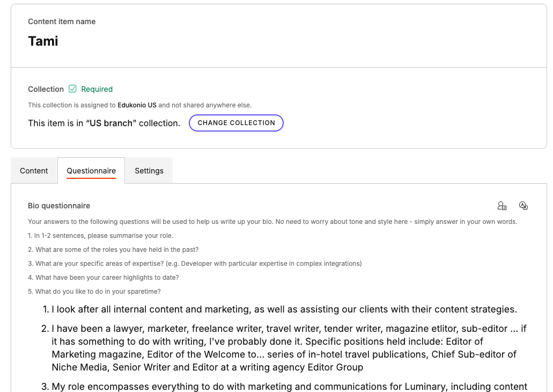Click question 2 about past roles

[x=114, y=249]
